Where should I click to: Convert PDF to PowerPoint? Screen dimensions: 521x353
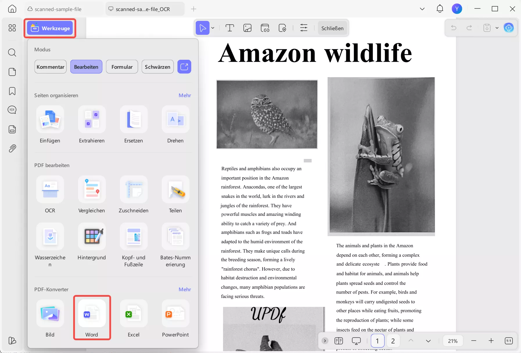(175, 319)
